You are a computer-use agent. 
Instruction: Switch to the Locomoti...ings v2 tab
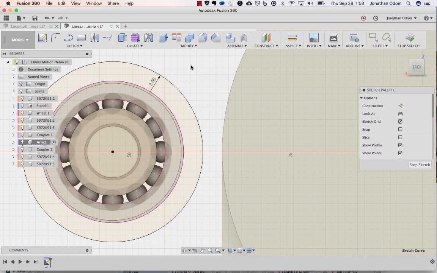28,27
